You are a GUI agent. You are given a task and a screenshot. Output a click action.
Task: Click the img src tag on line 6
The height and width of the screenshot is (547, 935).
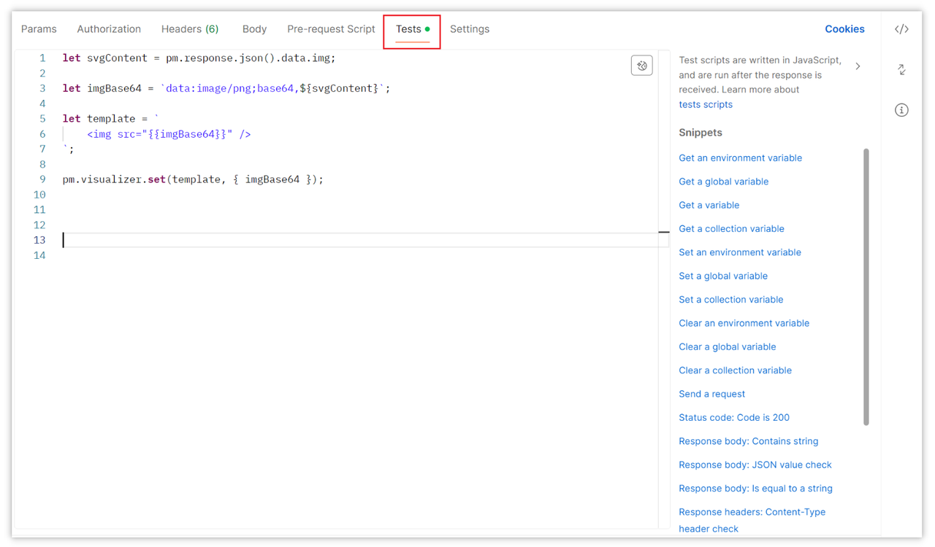[x=169, y=134]
